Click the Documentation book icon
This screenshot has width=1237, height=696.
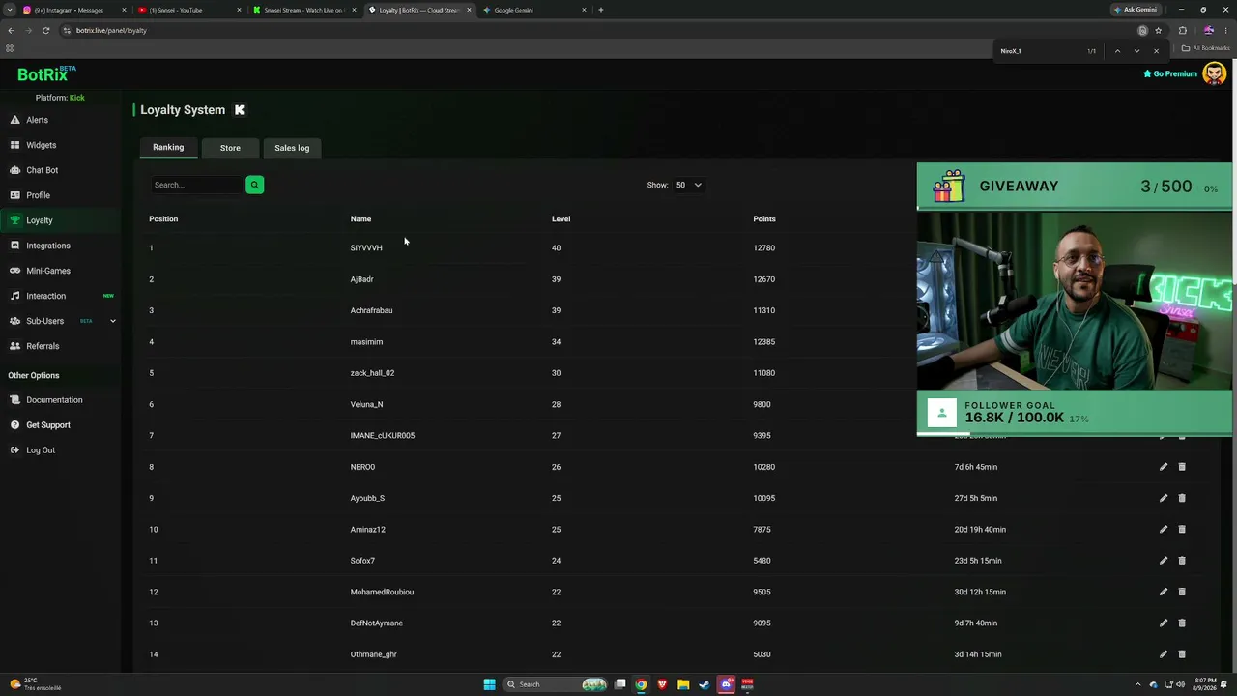click(14, 400)
